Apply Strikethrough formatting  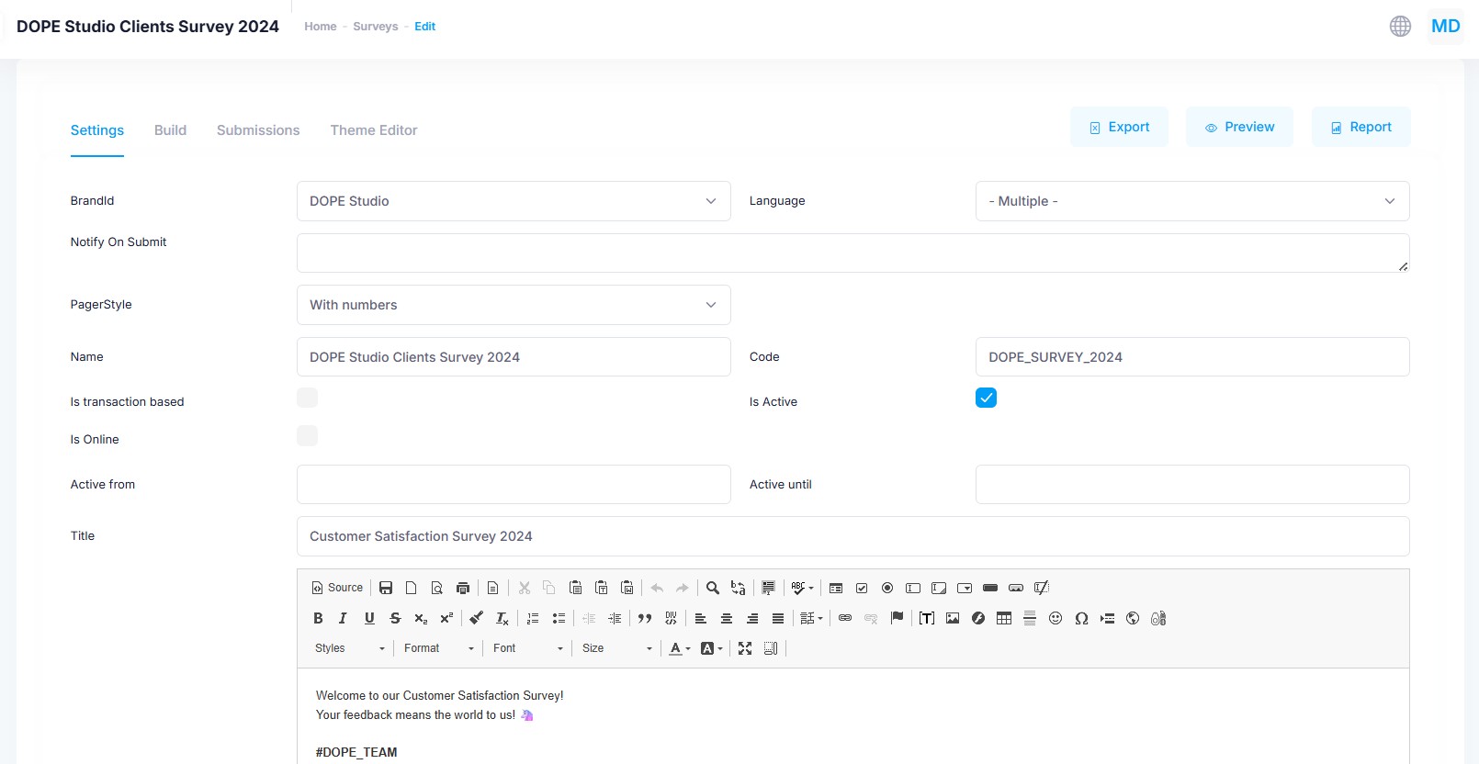[x=395, y=618]
